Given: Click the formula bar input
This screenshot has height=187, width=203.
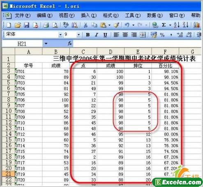Looking at the screenshot, I should tap(137, 44).
